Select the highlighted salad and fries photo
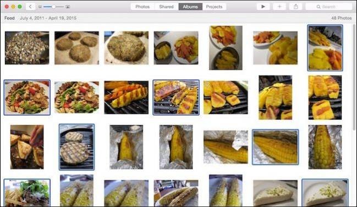The width and height of the screenshot is (357, 207). click(27, 193)
